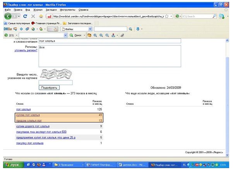Click the magnifier in ICQ Search box

click(214, 16)
